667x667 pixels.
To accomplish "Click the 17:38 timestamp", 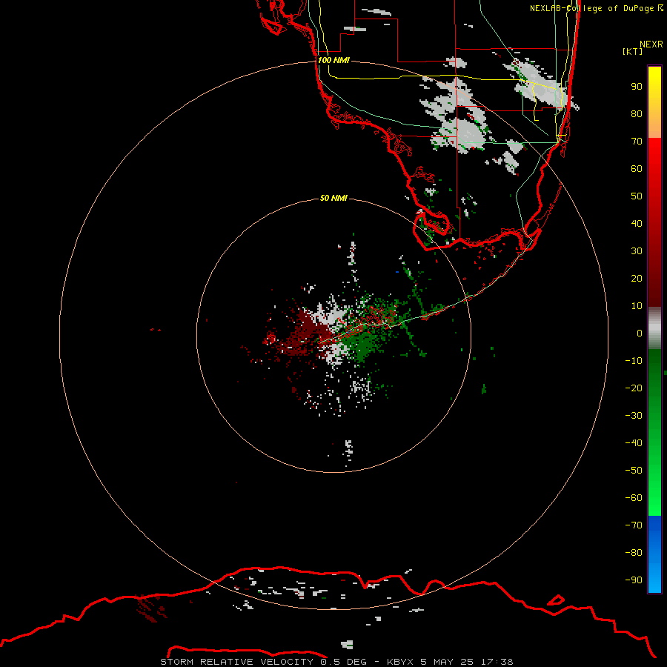I will [497, 662].
